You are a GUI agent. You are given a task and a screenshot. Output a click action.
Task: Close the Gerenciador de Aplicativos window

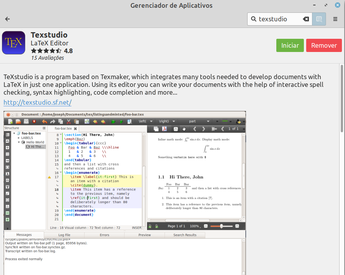click(338, 5)
